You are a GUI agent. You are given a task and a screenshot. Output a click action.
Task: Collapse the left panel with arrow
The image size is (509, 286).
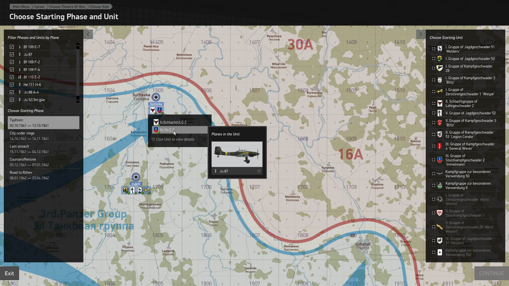pyautogui.click(x=88, y=34)
